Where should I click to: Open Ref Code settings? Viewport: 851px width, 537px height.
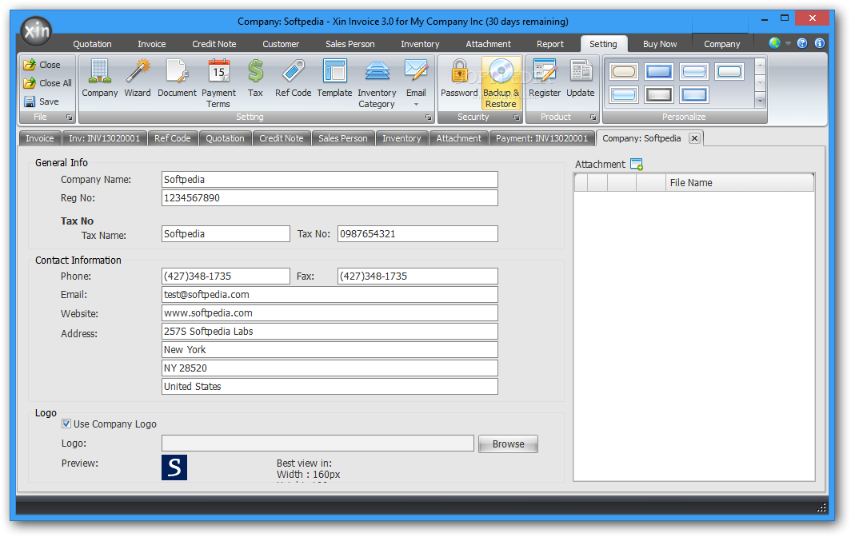[293, 78]
